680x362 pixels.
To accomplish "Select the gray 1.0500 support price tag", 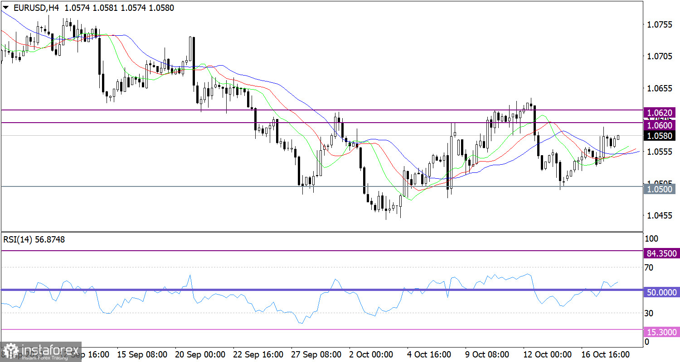I will click(x=660, y=189).
